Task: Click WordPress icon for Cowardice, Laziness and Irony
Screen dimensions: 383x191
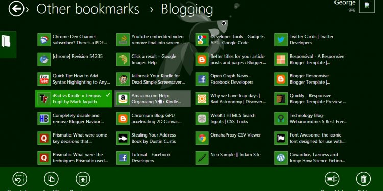Action: click(281, 158)
